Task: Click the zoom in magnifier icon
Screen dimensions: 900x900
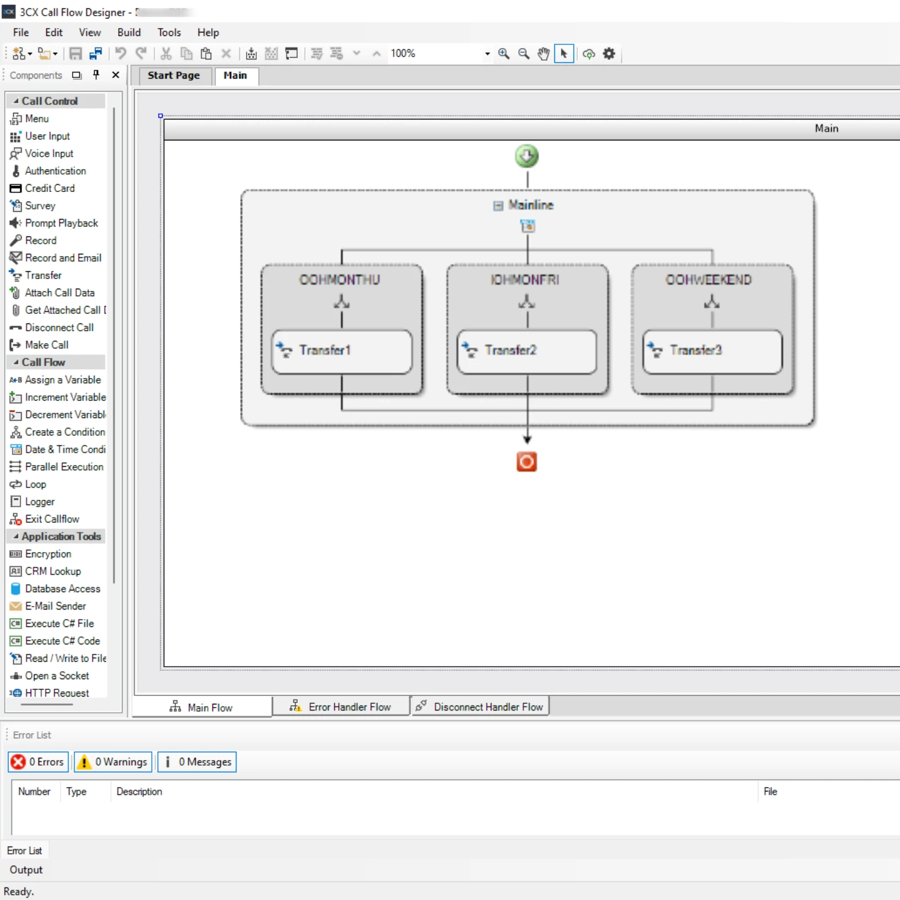Action: [x=503, y=54]
